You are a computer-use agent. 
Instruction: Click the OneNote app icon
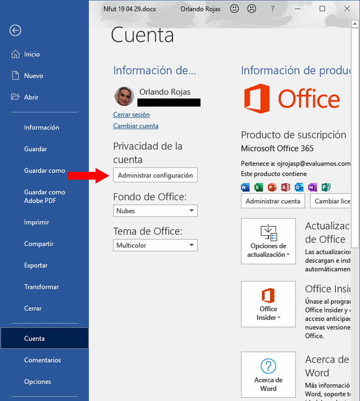[x=312, y=187]
